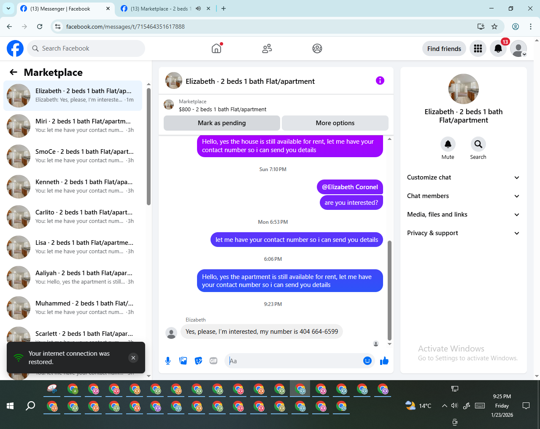540x429 pixels.
Task: Click the @Elizabeth Coronel mention
Action: 350,187
